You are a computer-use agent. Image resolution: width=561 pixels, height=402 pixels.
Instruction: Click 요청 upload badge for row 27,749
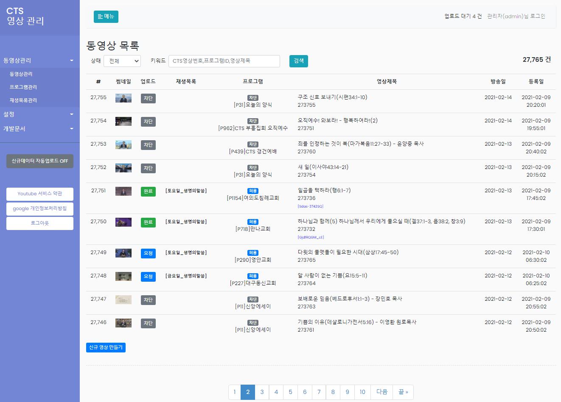pos(148,253)
